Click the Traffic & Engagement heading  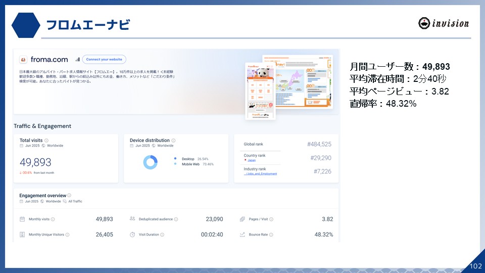tap(42, 126)
